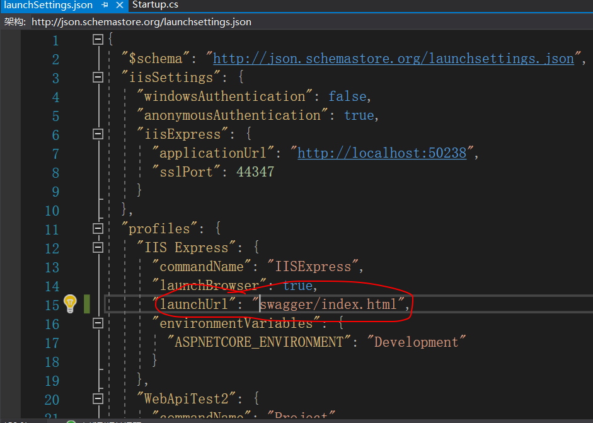The height and width of the screenshot is (423, 593).
Task: Click line number 18 in gutter
Action: click(52, 362)
